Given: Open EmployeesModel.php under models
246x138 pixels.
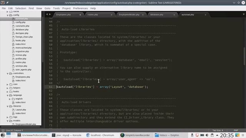Looking at the screenshot, I should 26,124.
